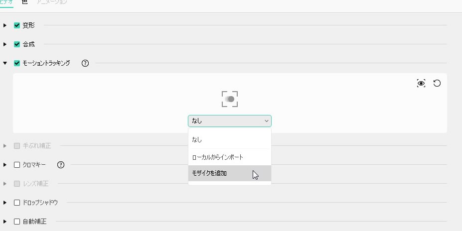Enable the 自動補正 checkbox

coord(17,221)
